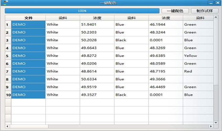Image resolution: width=222 pixels, height=131 pixels.
Task: Click the 0.0001 concentration cell in row 3
Action: 165,40
